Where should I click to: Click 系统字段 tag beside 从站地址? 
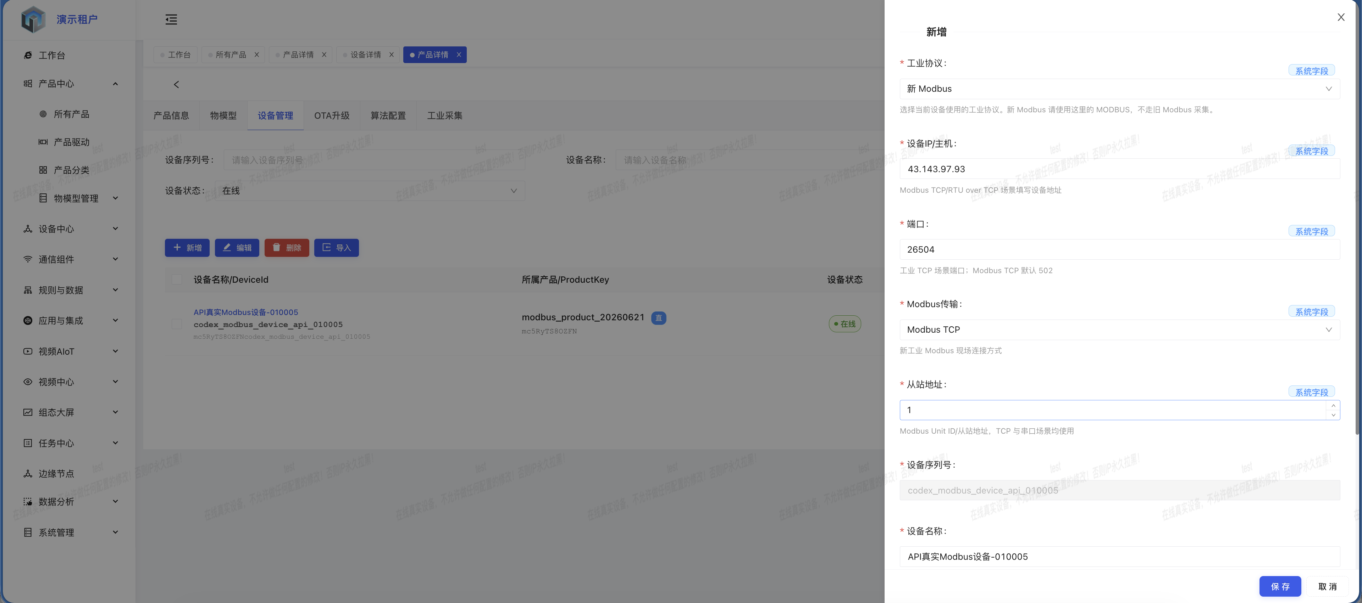point(1311,392)
